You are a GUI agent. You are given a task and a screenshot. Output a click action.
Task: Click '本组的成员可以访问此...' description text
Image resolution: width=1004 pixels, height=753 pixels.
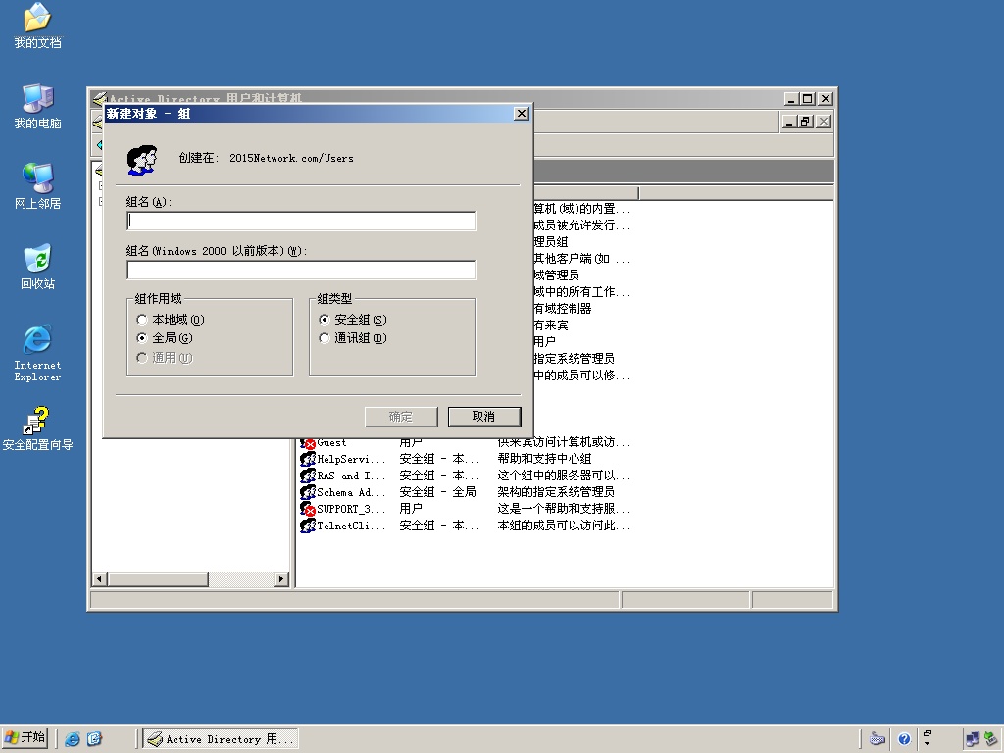pos(564,526)
